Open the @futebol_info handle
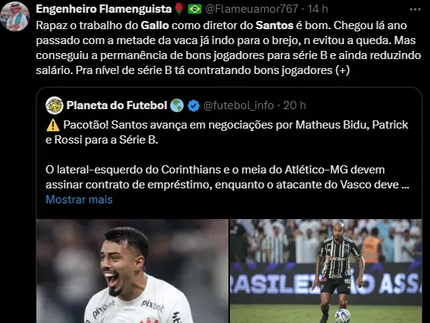This screenshot has height=323, width=430. tap(239, 105)
